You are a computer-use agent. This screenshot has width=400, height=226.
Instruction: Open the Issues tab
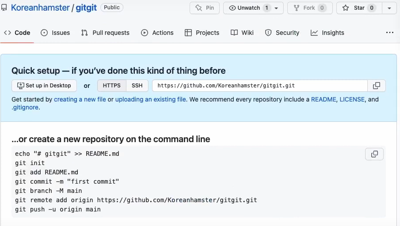[x=55, y=33]
